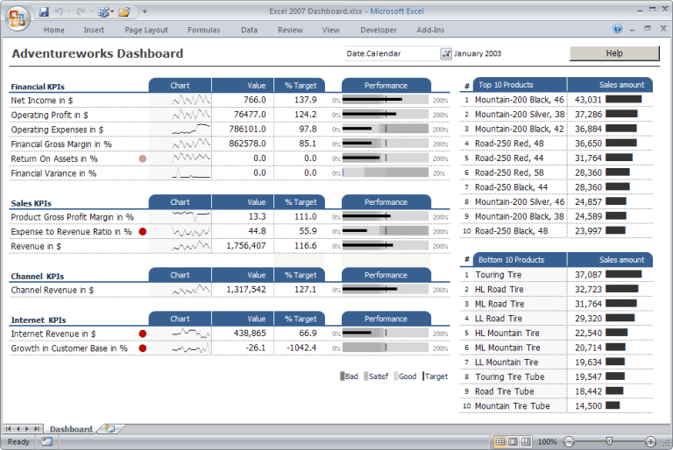
Task: Click the Insert Worksheet tab icon
Action: coord(110,429)
